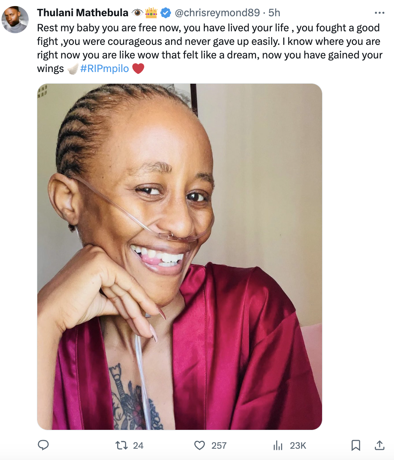Bookmark this tweet
394x460 pixels.
356,446
